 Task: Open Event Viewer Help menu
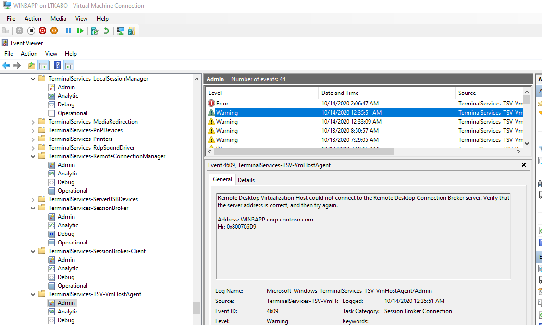[71, 54]
